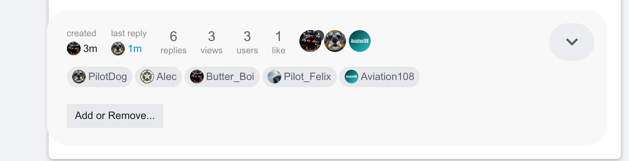
Task: Show who liked via the 1 like count
Action: coord(278,42)
